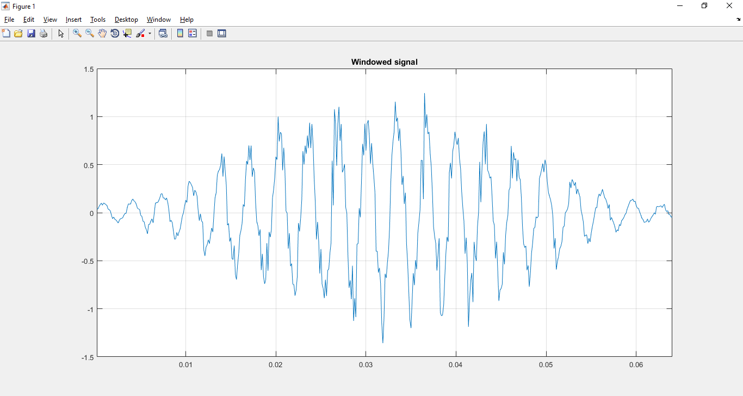Open the File menu

tap(9, 20)
